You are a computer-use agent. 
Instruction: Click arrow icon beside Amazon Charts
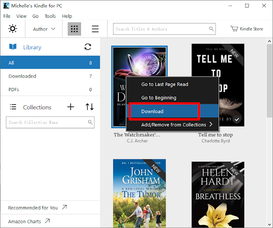47,221
